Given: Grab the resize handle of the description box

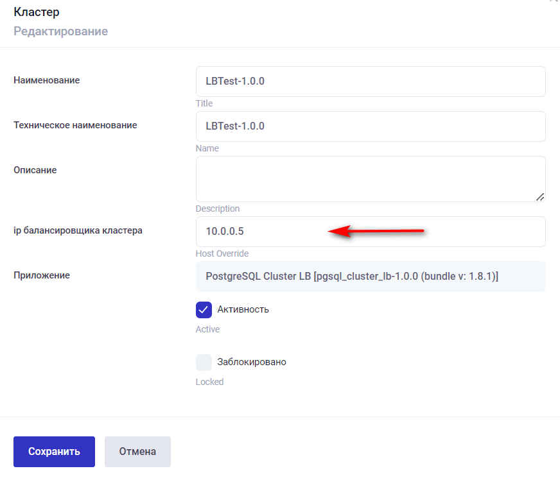Looking at the screenshot, I should (540, 197).
